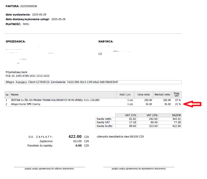The width and height of the screenshot is (207, 179).
Task: Click the RAZEM summary column header
Action: click(x=176, y=115)
